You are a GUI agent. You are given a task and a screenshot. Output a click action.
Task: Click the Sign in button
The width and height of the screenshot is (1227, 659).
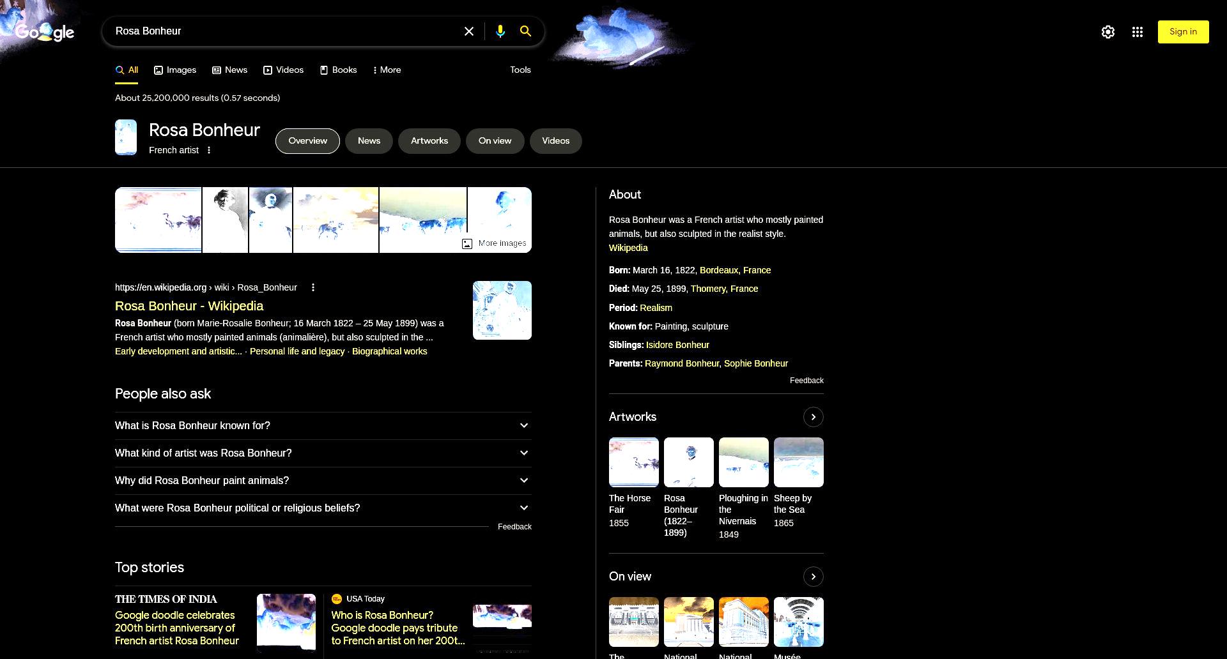point(1183,32)
